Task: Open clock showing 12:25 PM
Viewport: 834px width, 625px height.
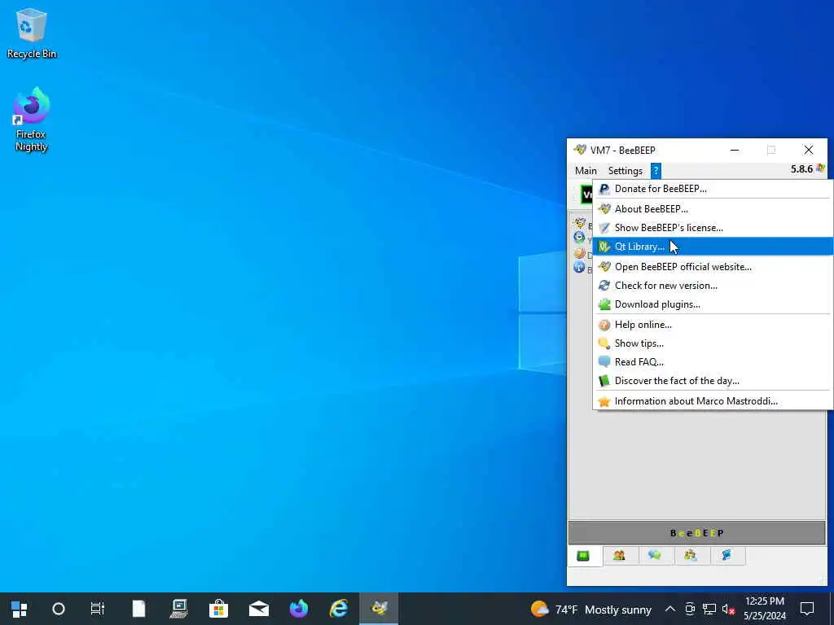Action: coord(765,609)
